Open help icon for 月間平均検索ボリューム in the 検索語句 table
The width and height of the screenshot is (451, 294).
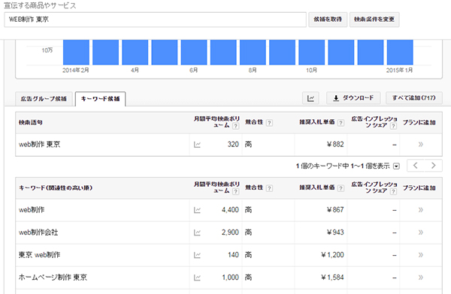235,126
